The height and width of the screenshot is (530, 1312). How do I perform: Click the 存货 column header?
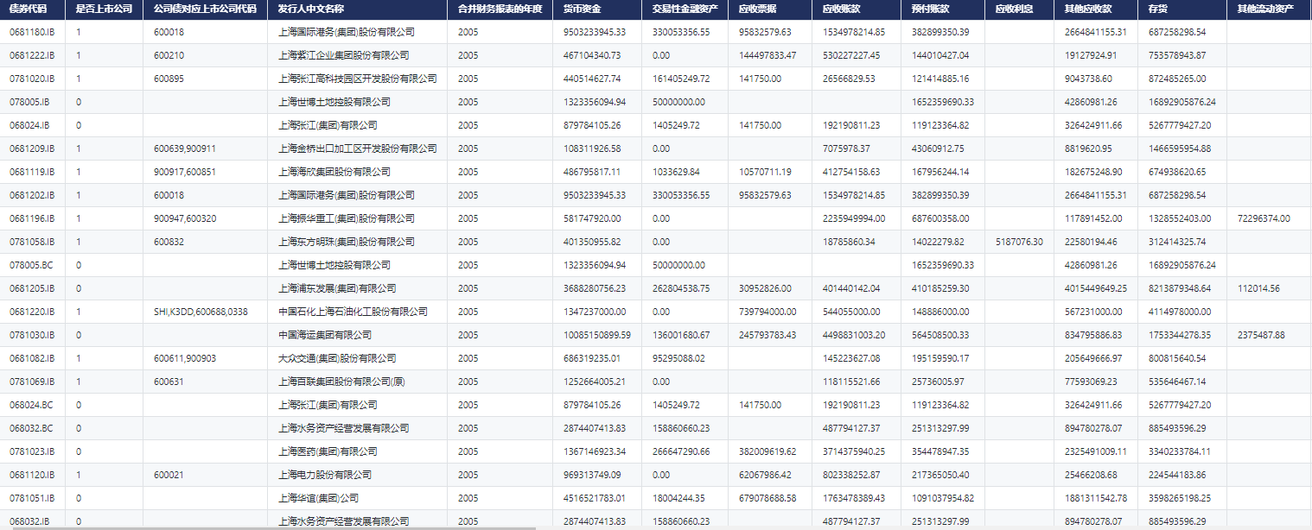tap(1158, 9)
